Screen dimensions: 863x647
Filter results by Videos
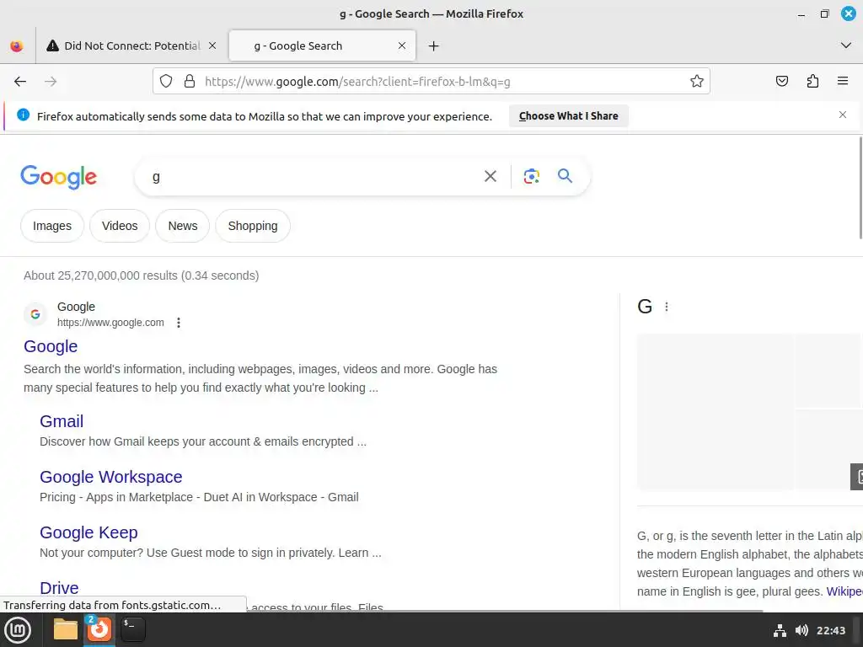point(120,226)
